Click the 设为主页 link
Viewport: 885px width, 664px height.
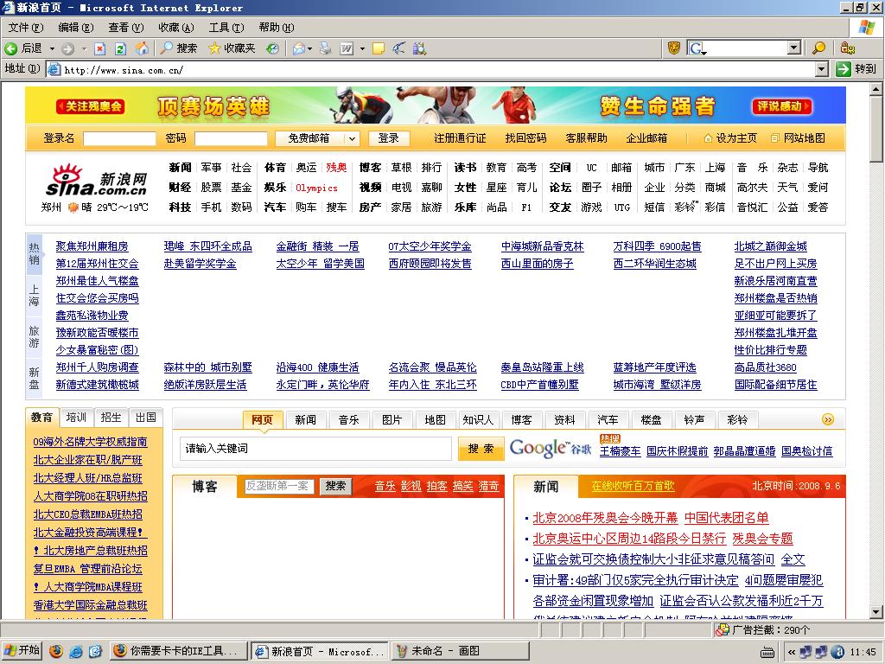[x=730, y=137]
